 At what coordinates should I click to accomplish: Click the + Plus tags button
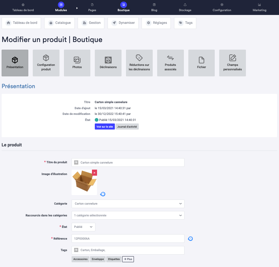(x=128, y=259)
